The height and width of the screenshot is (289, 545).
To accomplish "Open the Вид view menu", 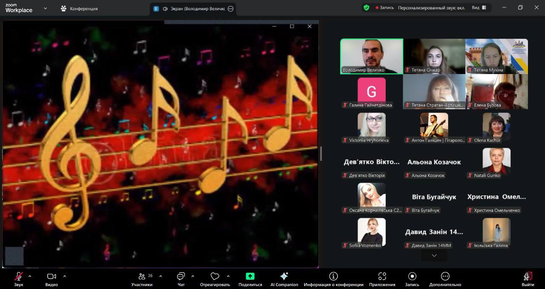I will click(479, 8).
